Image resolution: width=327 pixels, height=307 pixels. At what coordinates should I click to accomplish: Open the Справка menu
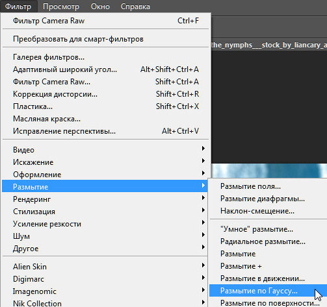[135, 6]
